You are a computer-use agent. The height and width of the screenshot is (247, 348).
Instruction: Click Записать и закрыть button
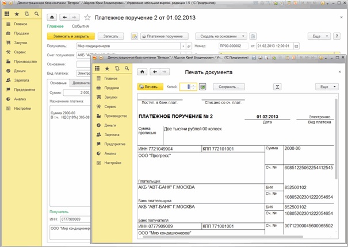point(71,36)
